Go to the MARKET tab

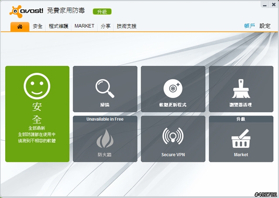(84, 26)
